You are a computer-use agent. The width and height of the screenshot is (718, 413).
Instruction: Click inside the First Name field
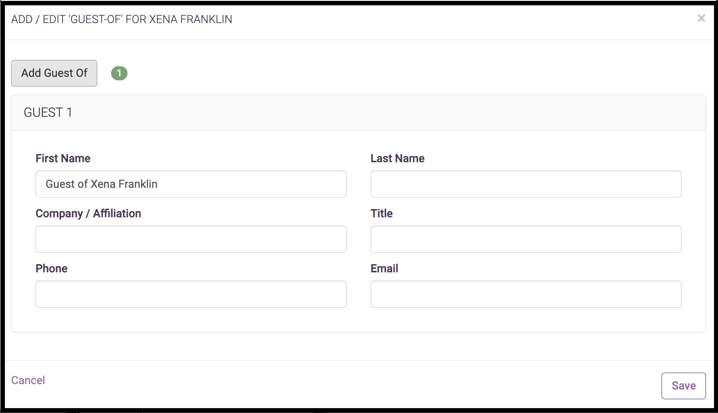point(191,184)
